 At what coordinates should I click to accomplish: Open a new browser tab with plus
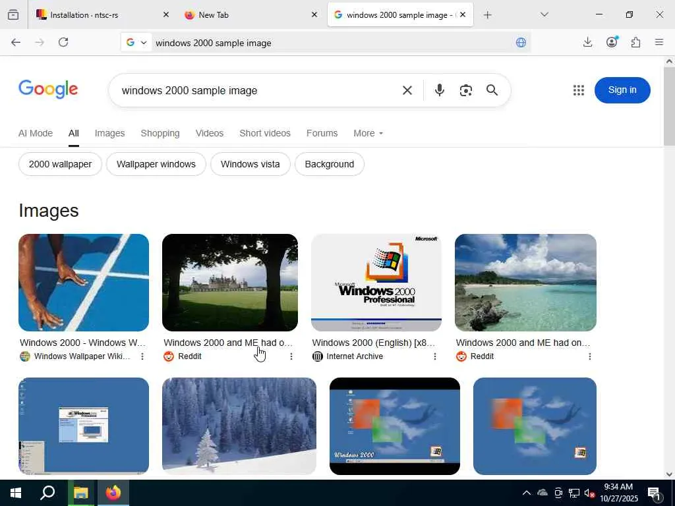(487, 15)
